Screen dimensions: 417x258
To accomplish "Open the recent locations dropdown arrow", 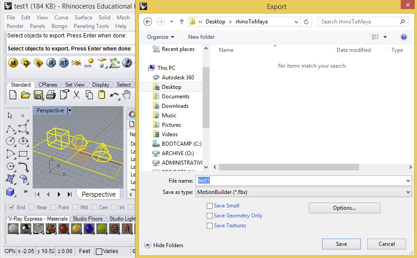I will pyautogui.click(x=171, y=22).
